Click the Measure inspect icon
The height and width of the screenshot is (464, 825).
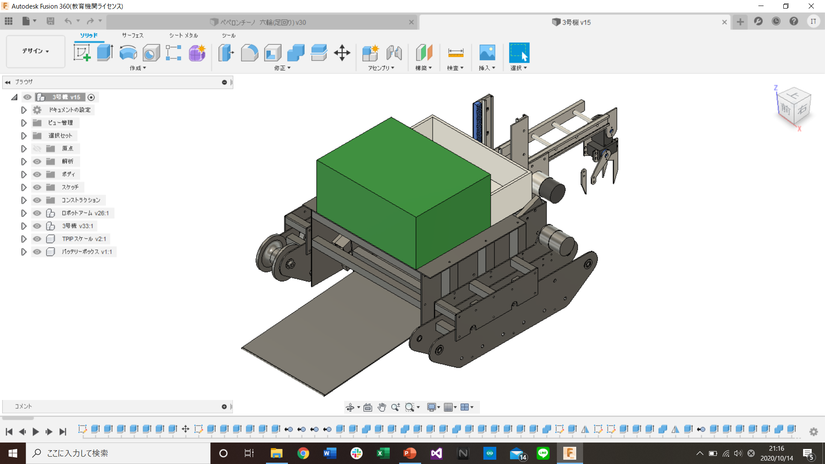click(455, 53)
